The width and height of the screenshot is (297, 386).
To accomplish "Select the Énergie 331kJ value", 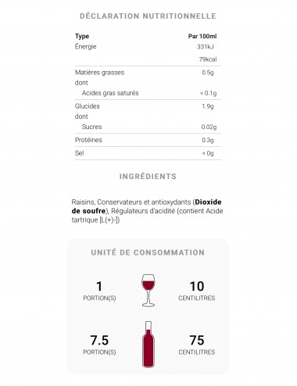I will [x=206, y=47].
